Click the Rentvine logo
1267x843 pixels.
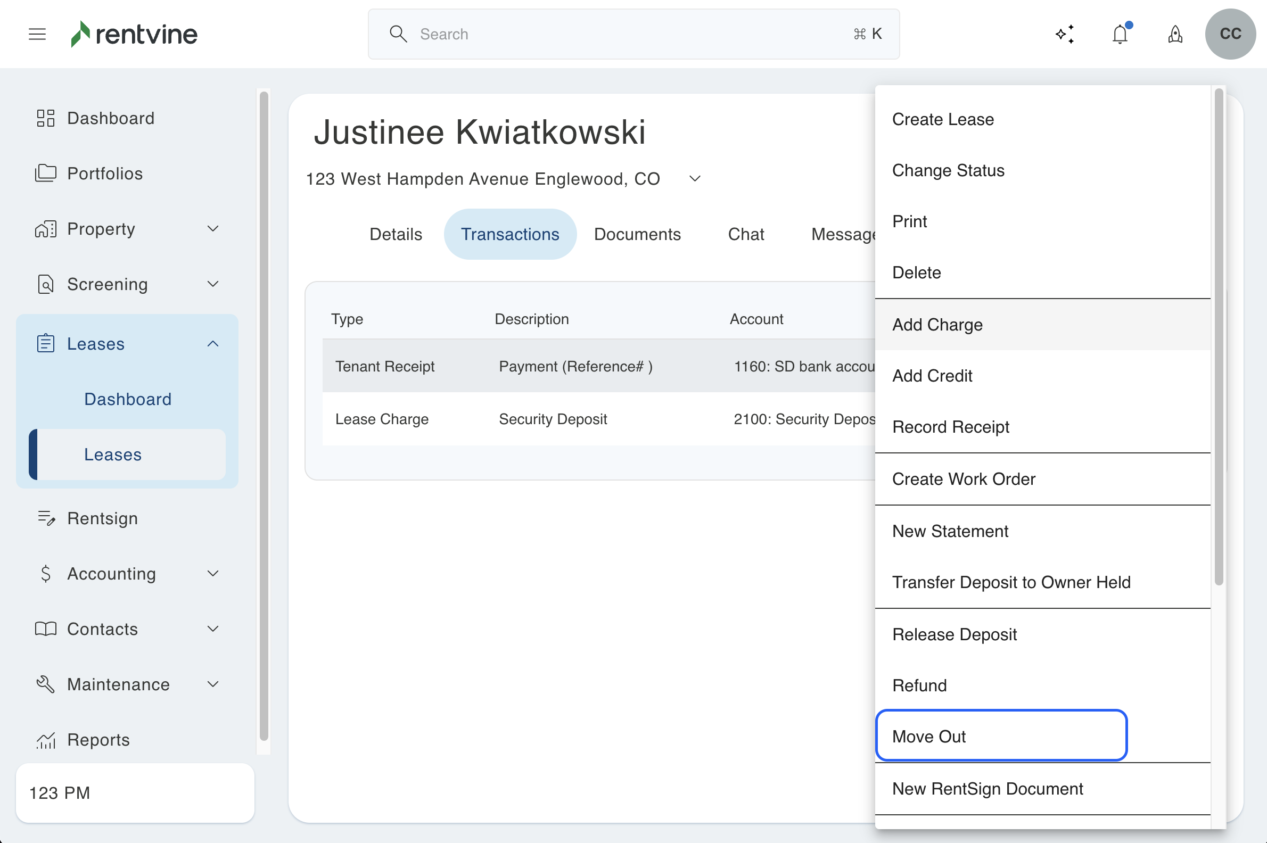coord(135,34)
